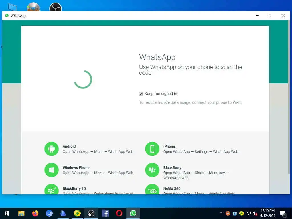This screenshot has height=219, width=292.
Task: Click the orange round tray icon
Action: coord(228,213)
